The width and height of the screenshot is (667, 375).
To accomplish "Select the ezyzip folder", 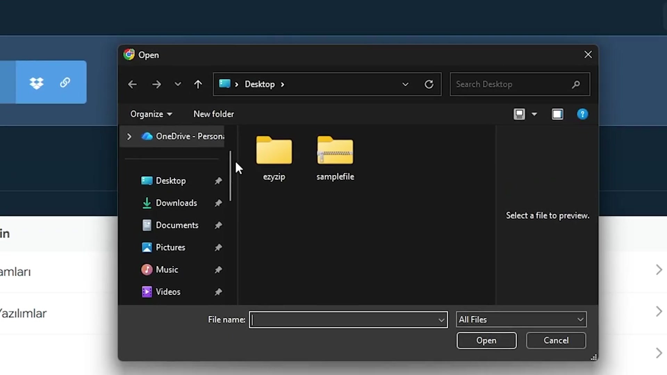I will point(274,158).
